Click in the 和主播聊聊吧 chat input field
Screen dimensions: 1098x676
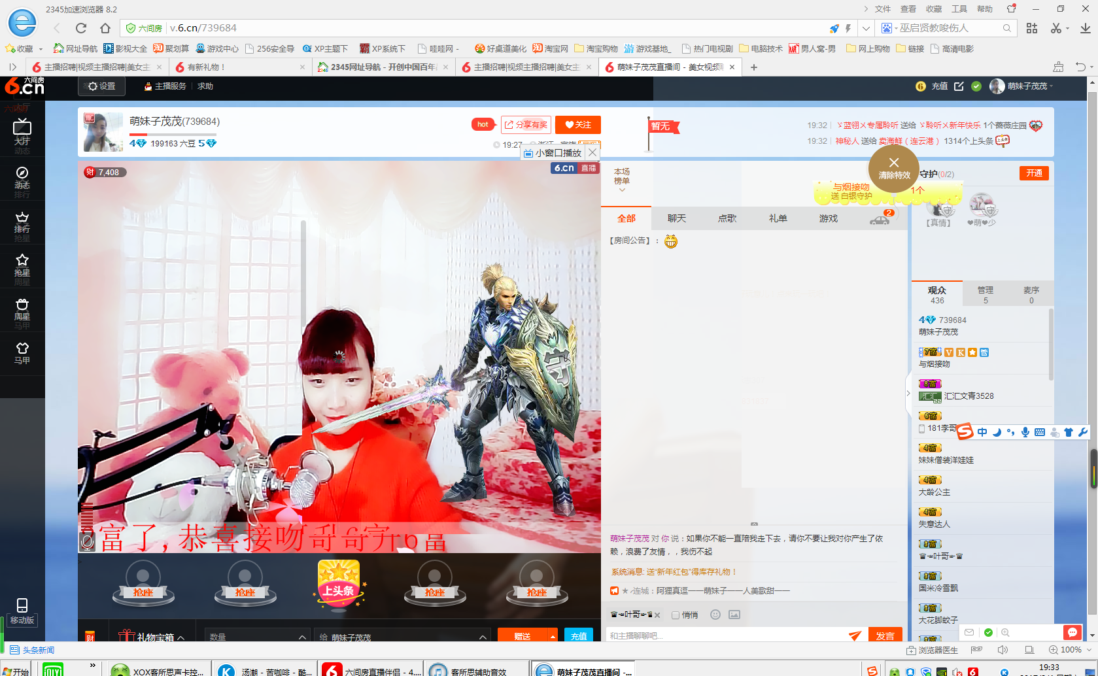726,635
